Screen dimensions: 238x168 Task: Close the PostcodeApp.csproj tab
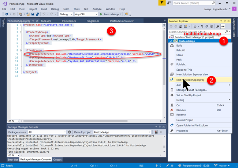tap(37, 21)
